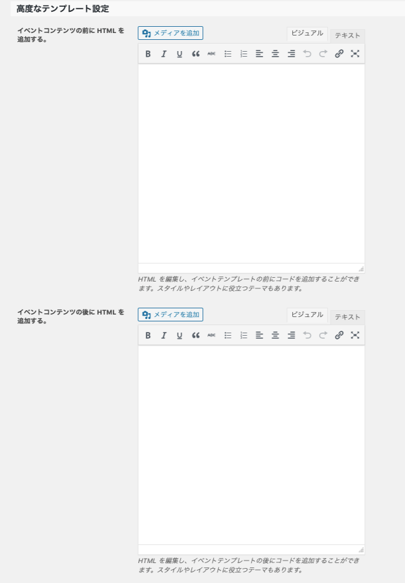Insert link in the 'after event content' editor

pyautogui.click(x=339, y=335)
